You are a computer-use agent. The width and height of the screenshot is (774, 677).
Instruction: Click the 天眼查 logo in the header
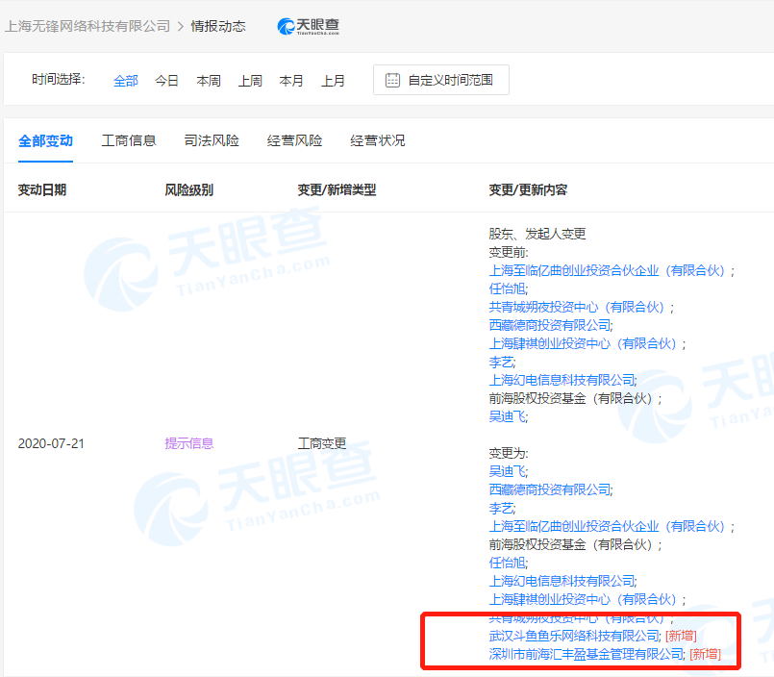click(x=308, y=26)
